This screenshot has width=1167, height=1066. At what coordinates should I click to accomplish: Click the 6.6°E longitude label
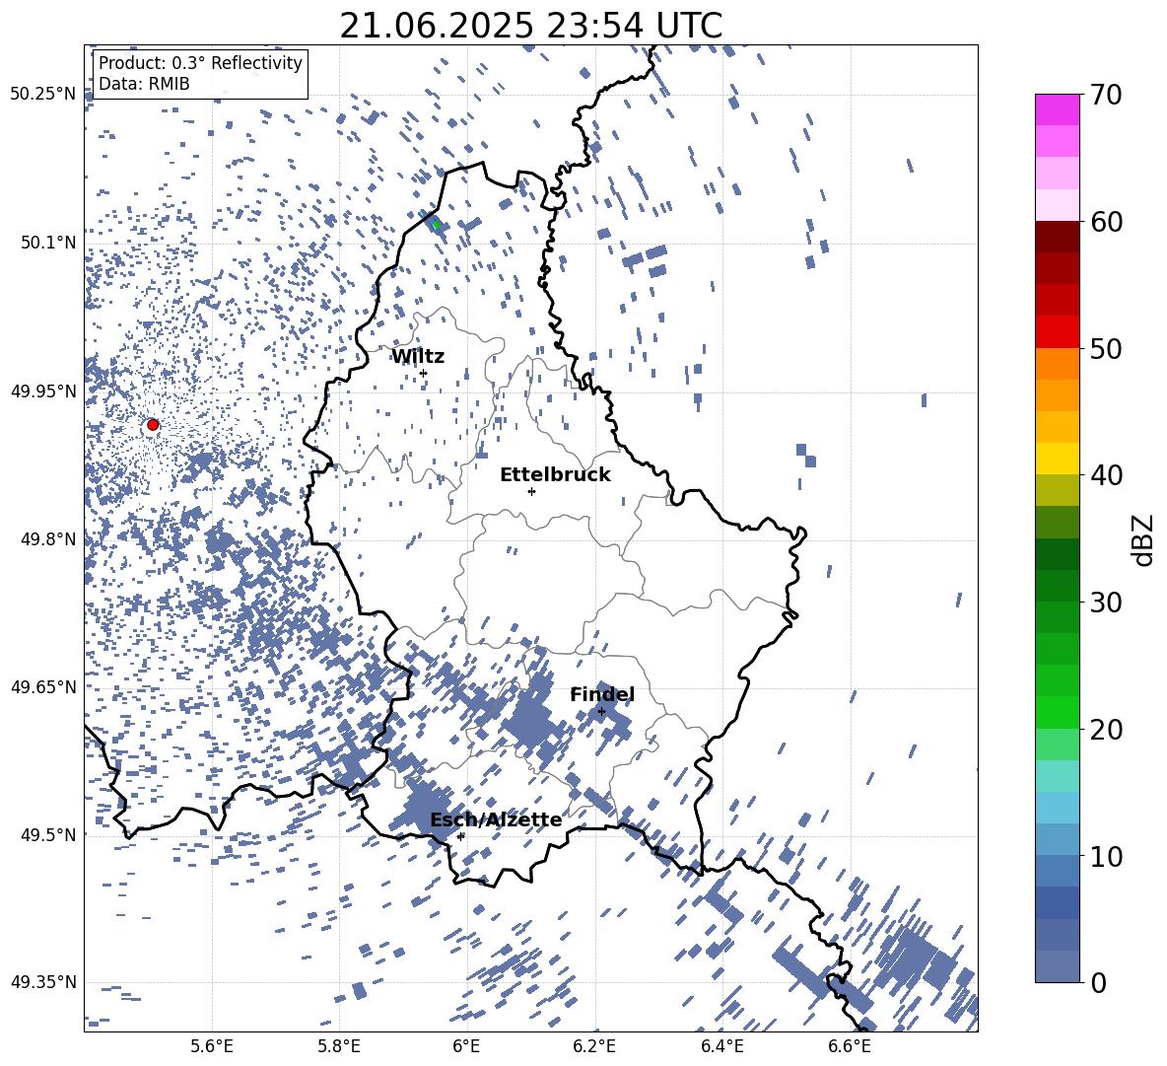pyautogui.click(x=850, y=1046)
